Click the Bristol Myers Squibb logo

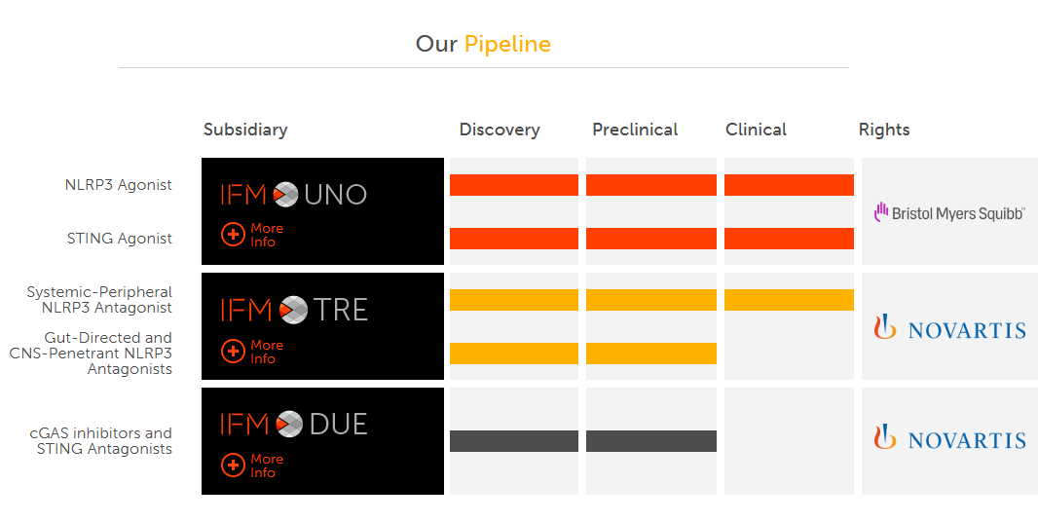949,212
